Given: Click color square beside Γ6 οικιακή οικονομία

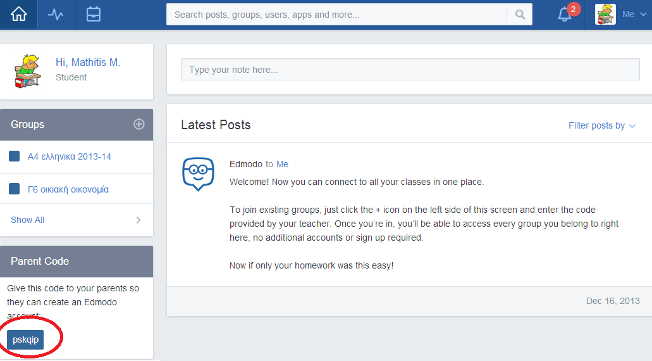Looking at the screenshot, I should coord(14,189).
